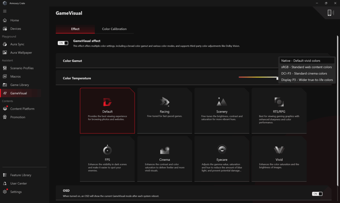The width and height of the screenshot is (340, 203).
Task: Click the Feature Library icon
Action: click(x=5, y=175)
